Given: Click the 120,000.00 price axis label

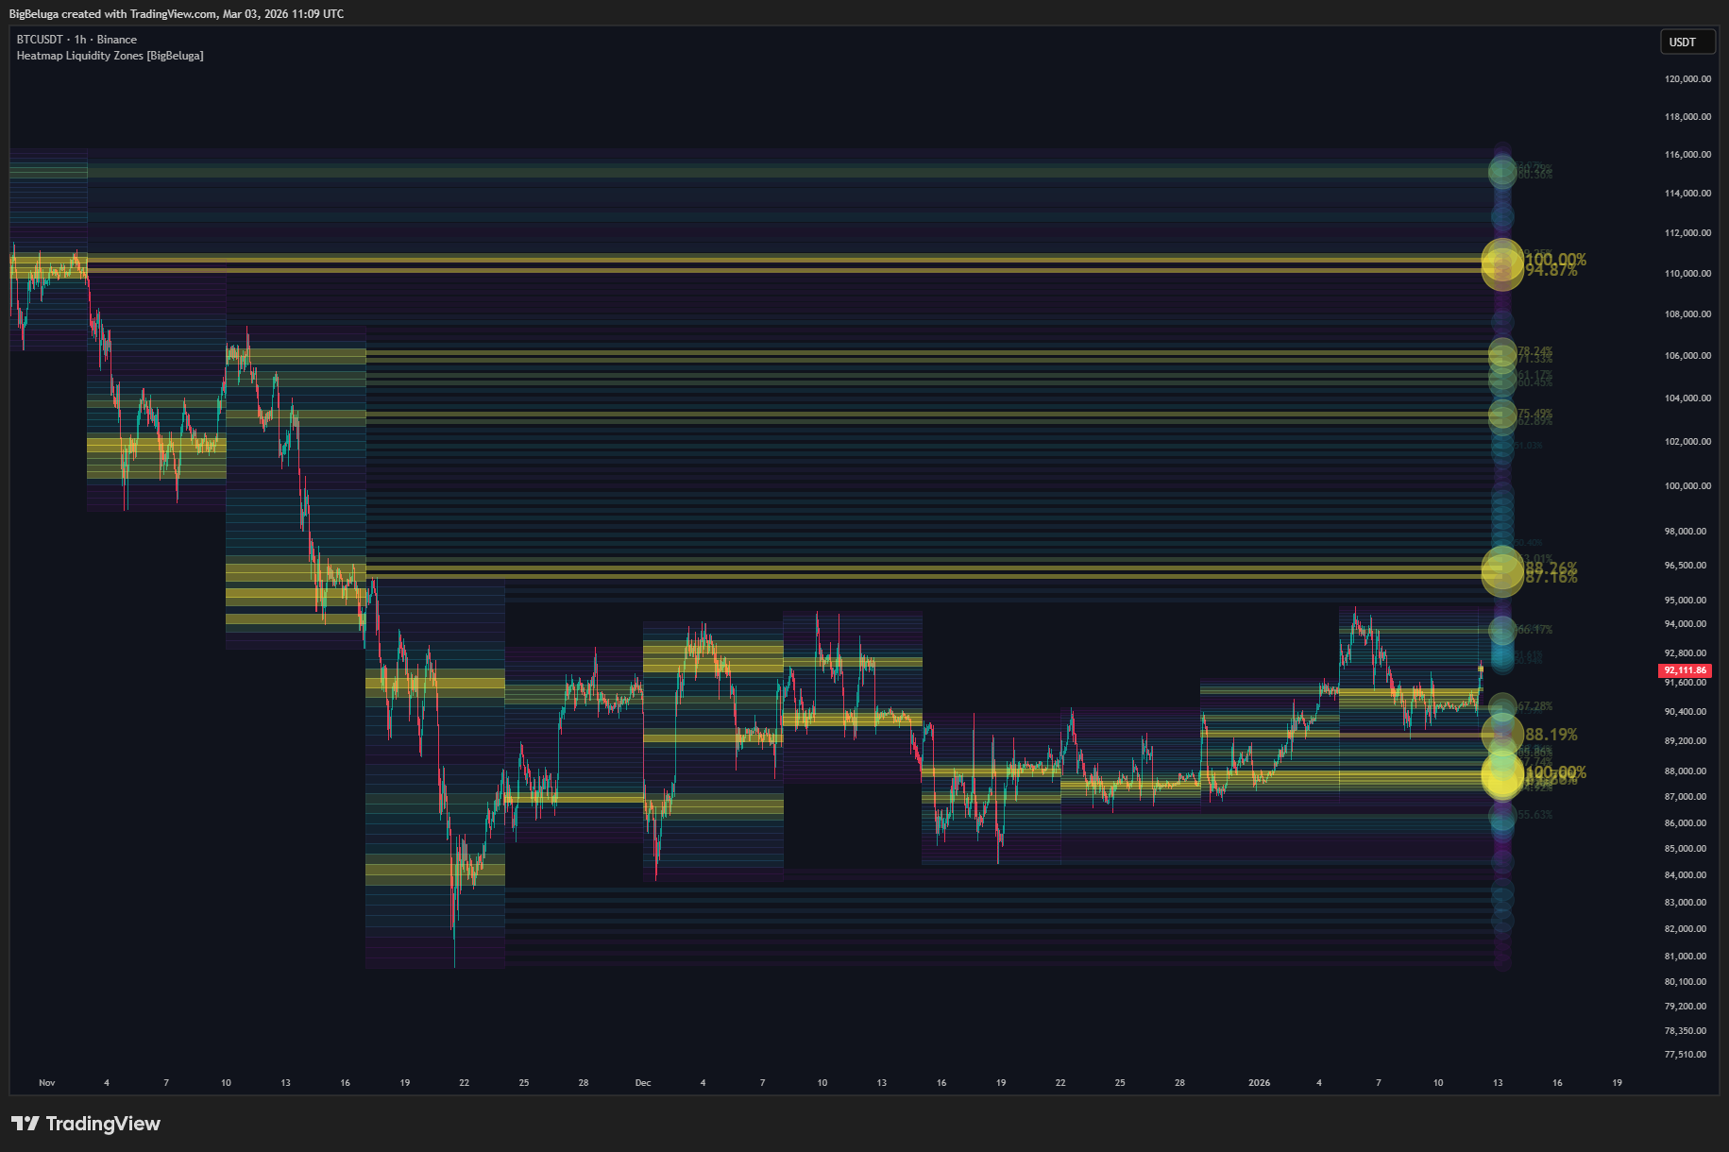Looking at the screenshot, I should coord(1687,79).
